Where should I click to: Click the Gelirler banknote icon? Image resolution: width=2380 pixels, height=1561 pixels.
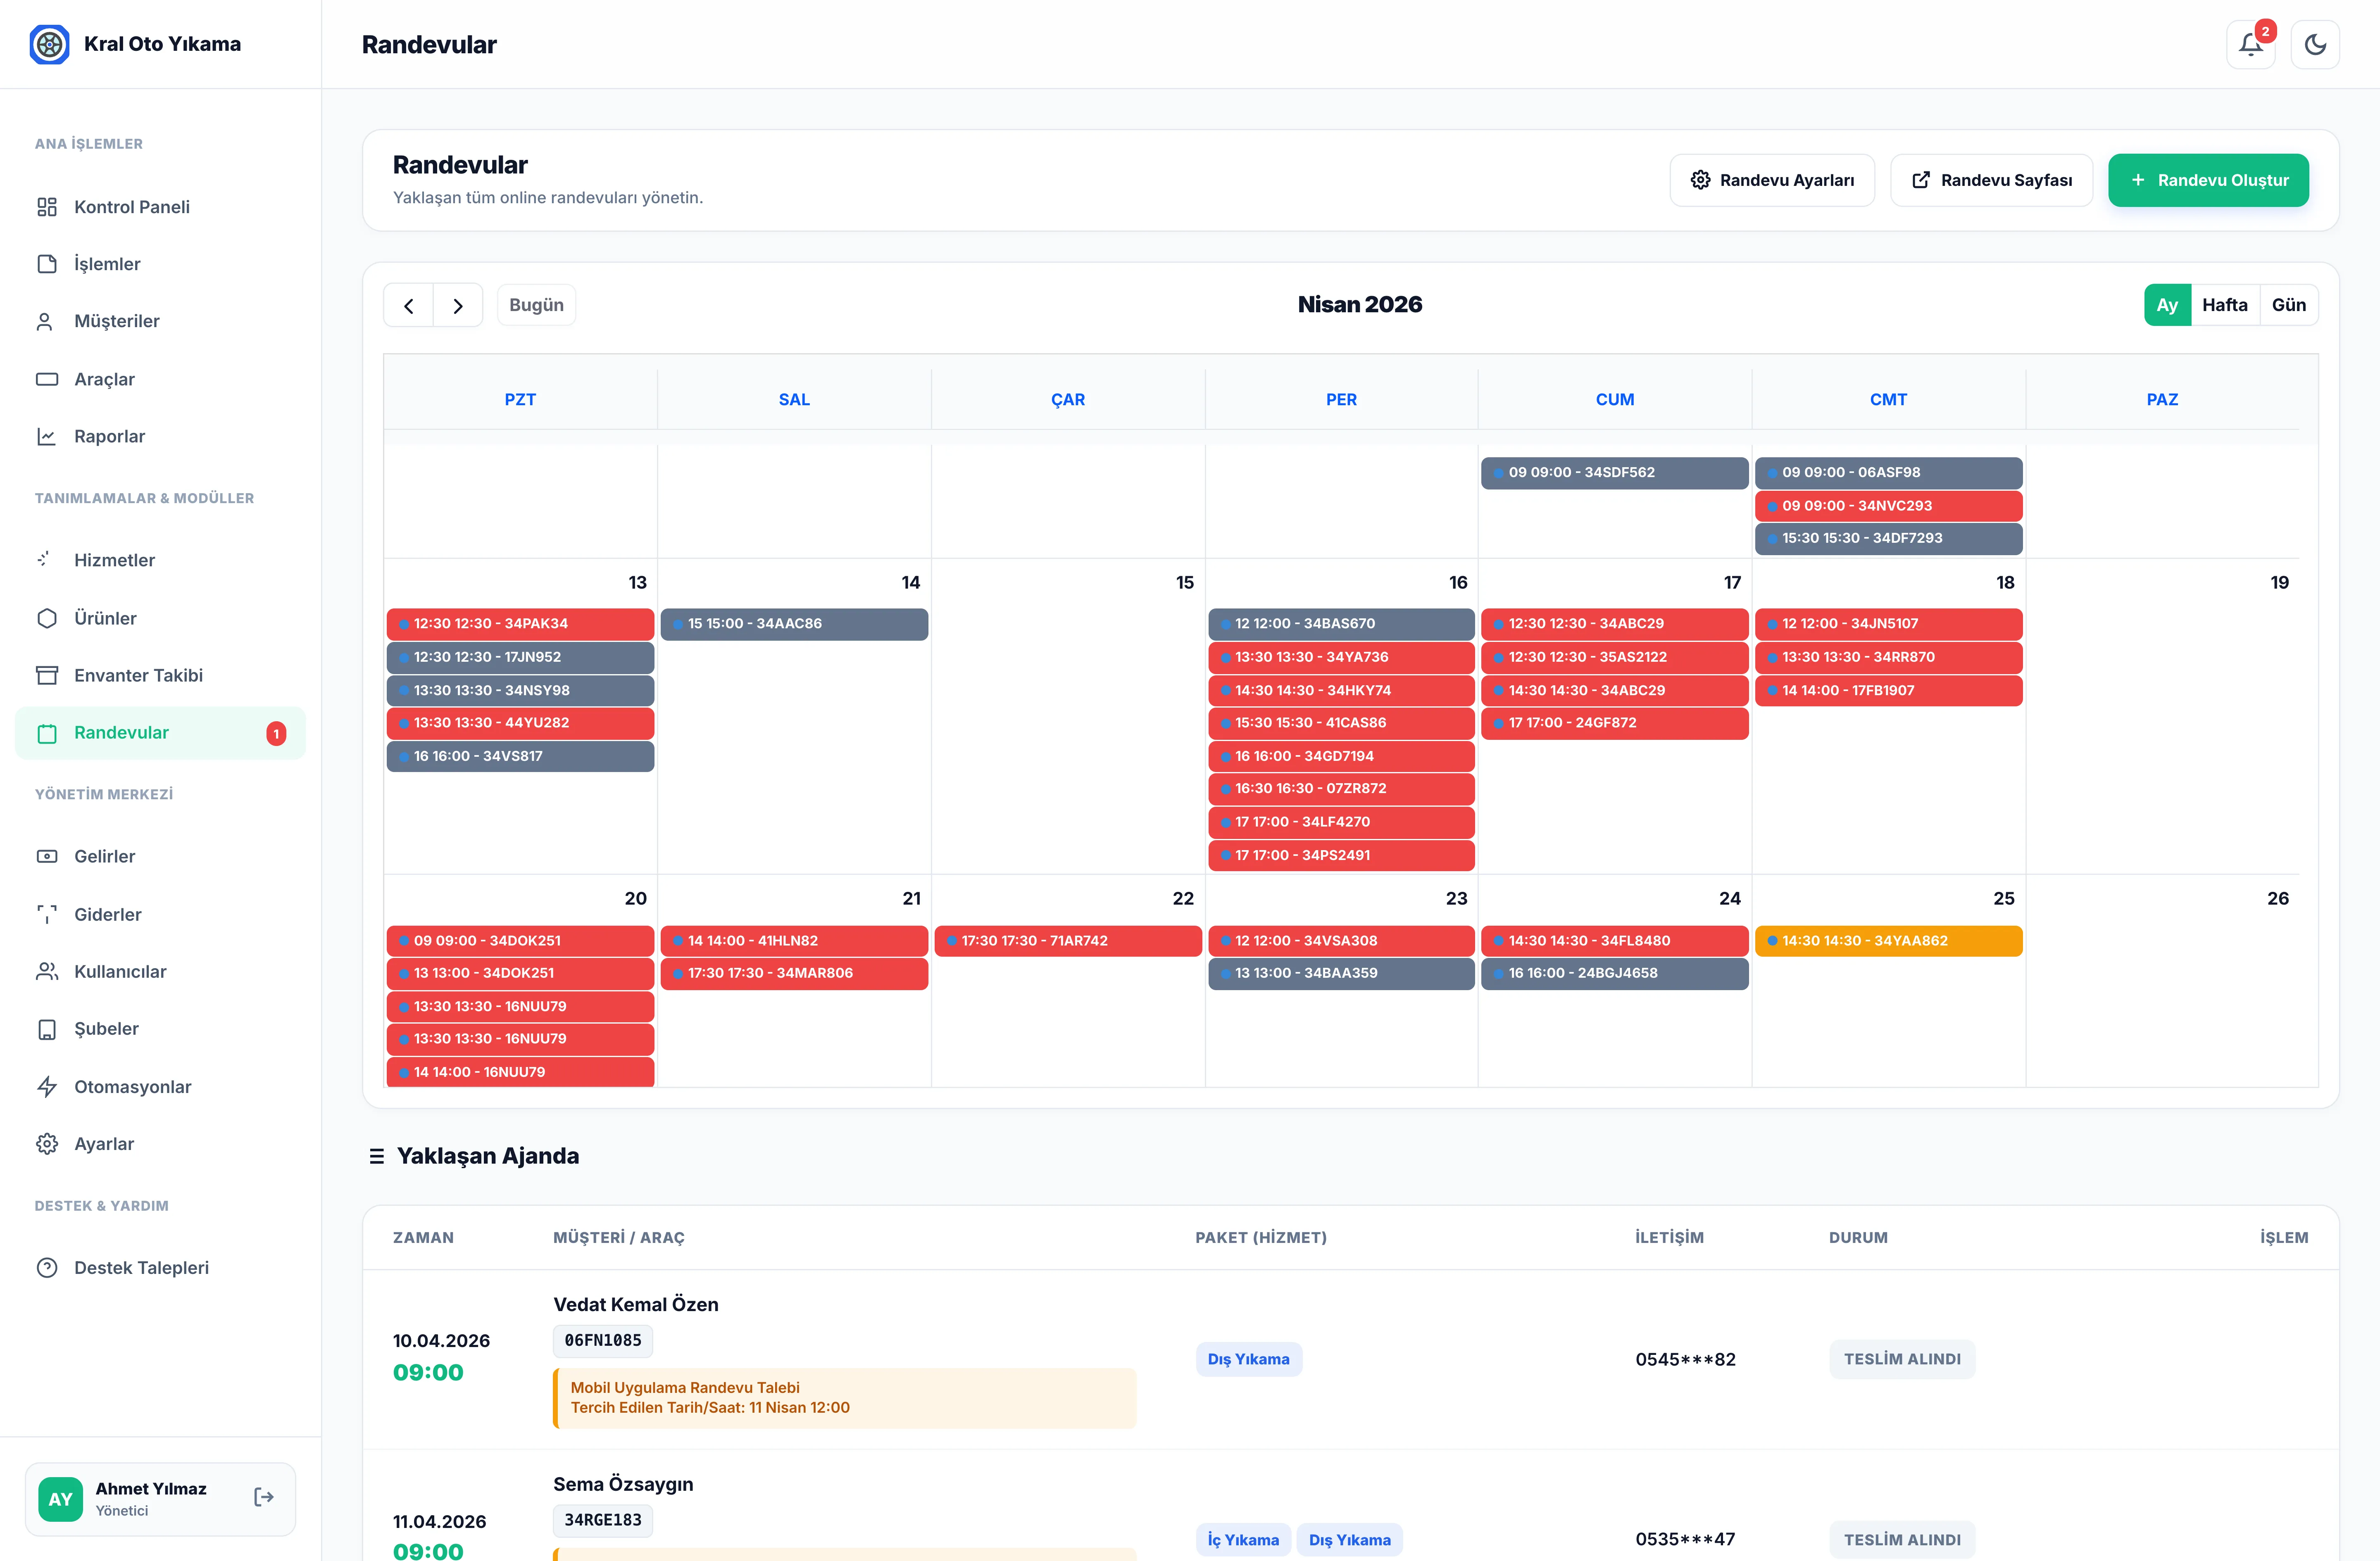(47, 856)
